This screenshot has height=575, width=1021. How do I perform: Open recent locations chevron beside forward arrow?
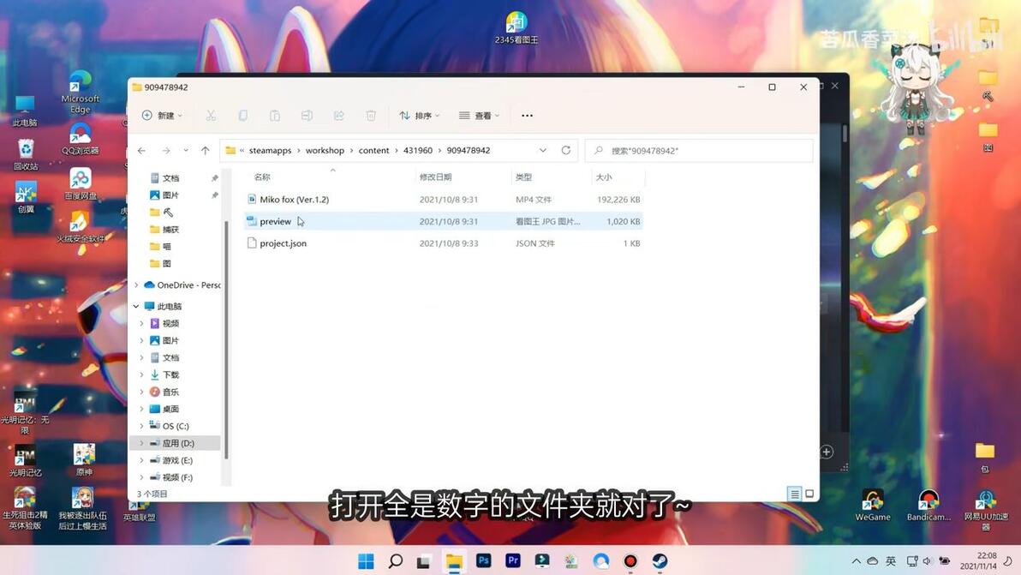(186, 151)
